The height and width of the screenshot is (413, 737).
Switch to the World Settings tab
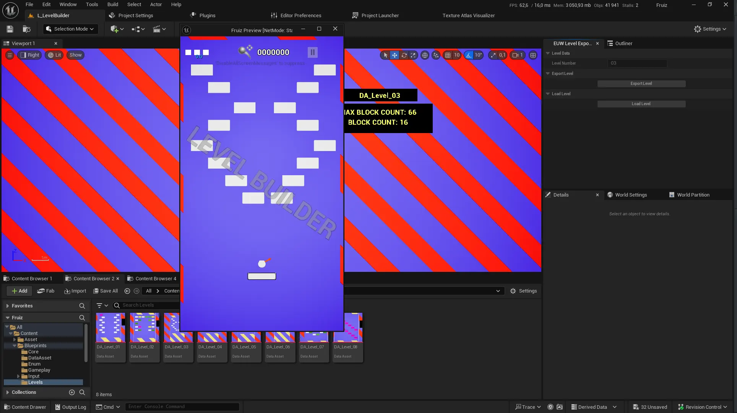627,195
